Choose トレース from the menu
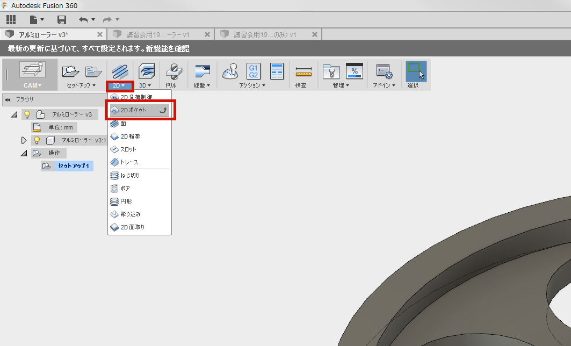This screenshot has width=571, height=346. coord(140,162)
